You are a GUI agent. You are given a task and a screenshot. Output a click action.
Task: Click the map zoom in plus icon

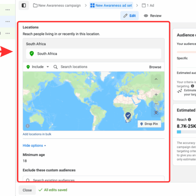click(x=156, y=94)
